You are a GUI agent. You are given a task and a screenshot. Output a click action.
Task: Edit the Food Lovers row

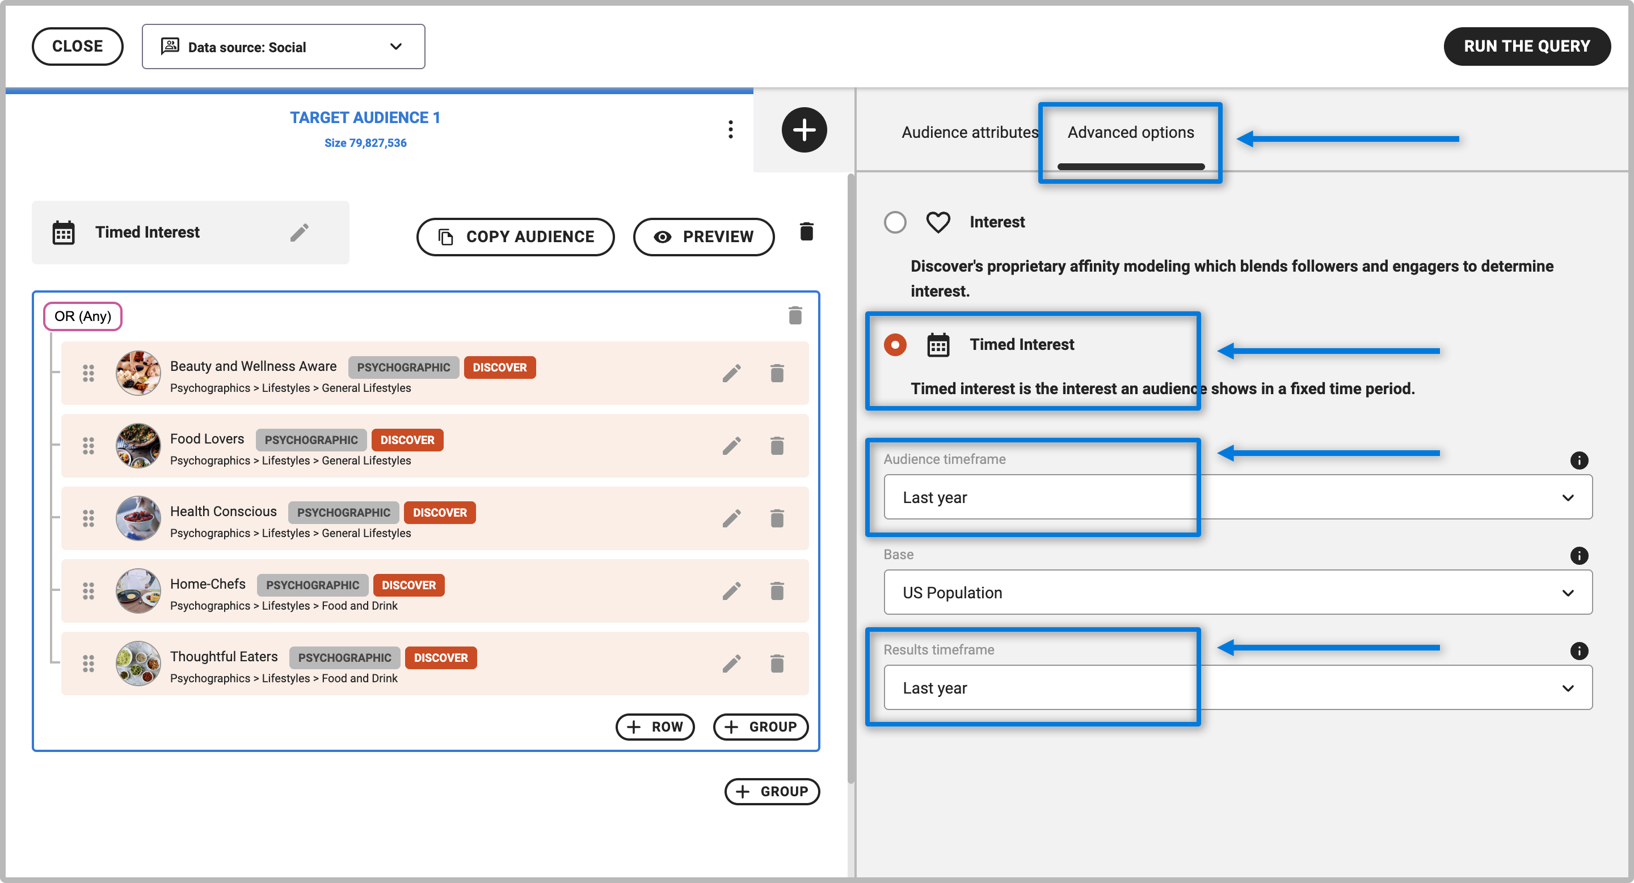[731, 446]
